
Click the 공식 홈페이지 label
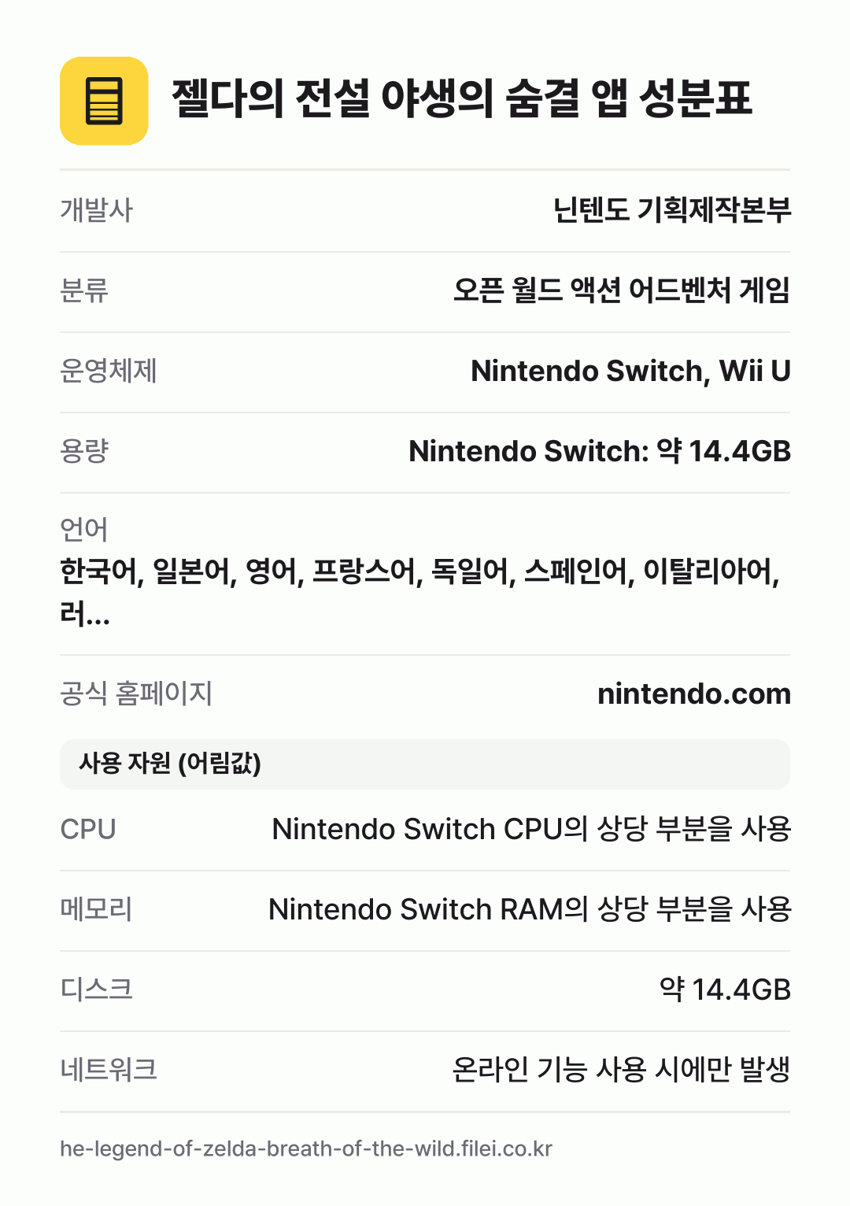[x=136, y=694]
